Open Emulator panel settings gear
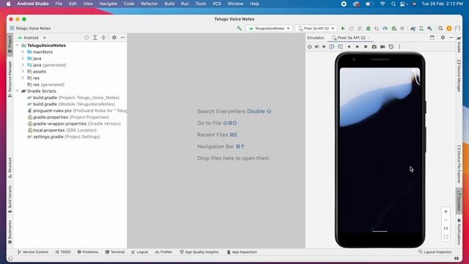Image resolution: width=469 pixels, height=264 pixels. [x=443, y=37]
